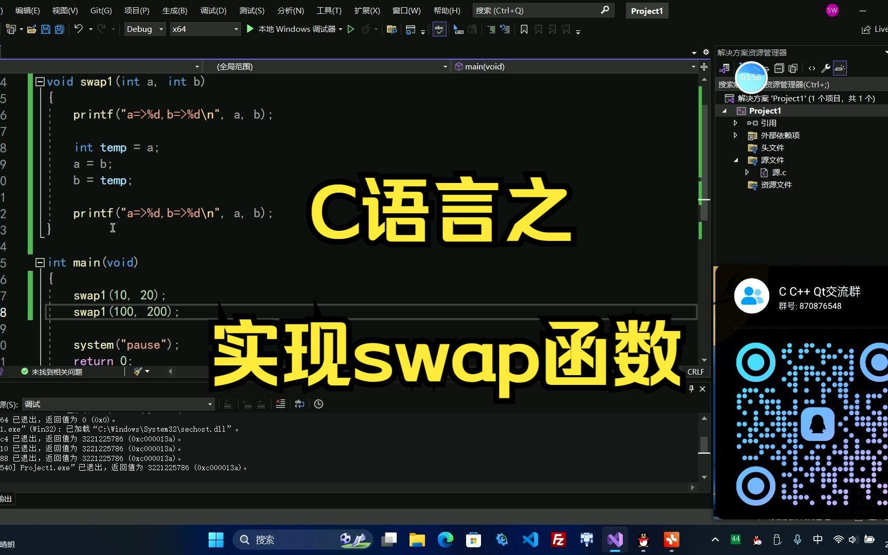This screenshot has height=555, width=888.
Task: Click show all files icon in Solution Explorer
Action: [x=793, y=68]
